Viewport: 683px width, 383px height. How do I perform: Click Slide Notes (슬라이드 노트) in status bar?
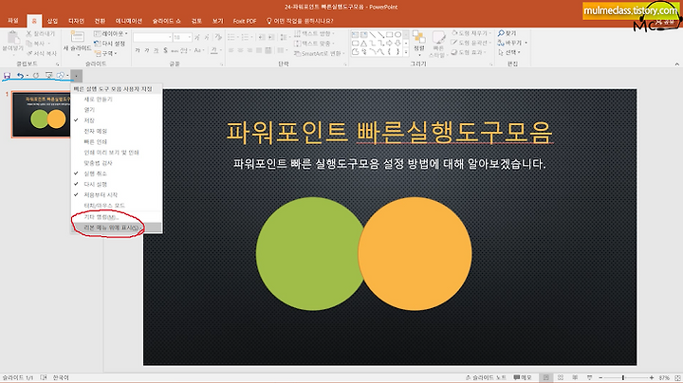[486, 377]
